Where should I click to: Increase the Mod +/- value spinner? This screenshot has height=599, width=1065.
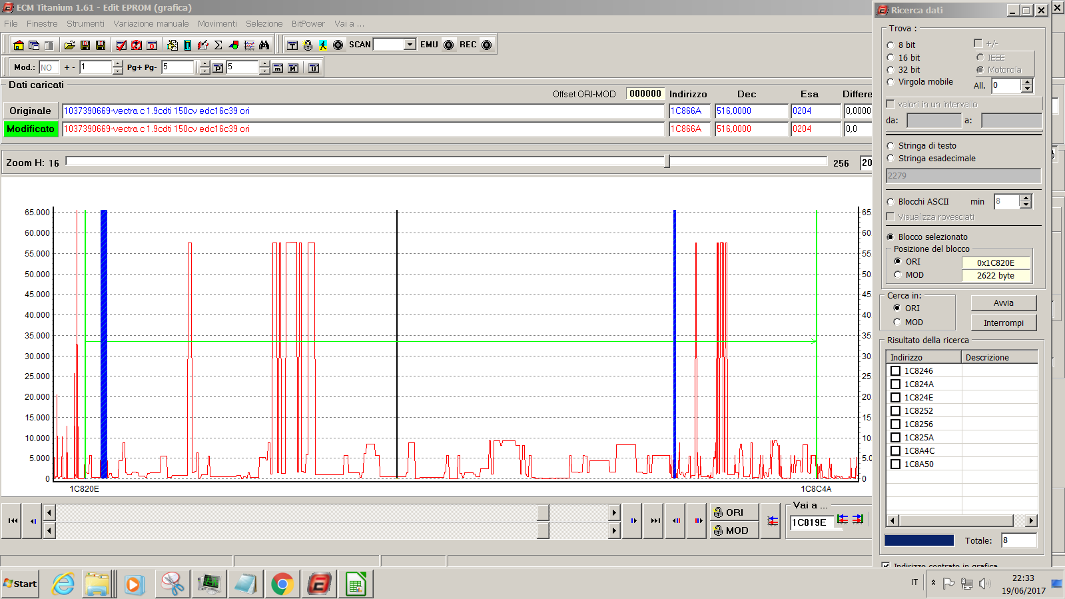118,64
